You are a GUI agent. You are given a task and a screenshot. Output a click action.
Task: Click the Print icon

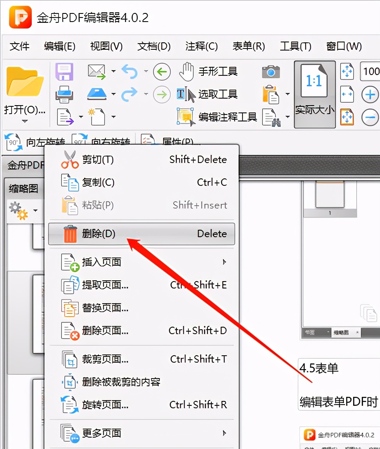tap(64, 94)
